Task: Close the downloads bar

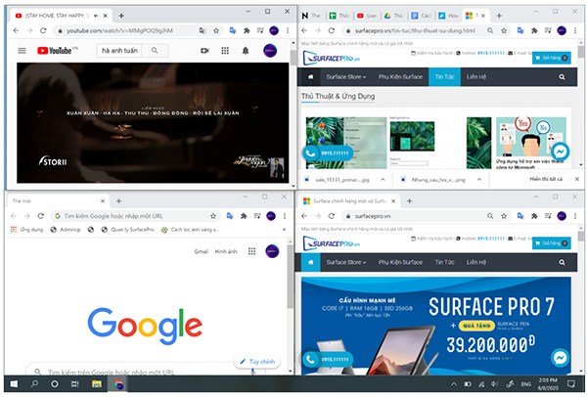Action: click(577, 179)
